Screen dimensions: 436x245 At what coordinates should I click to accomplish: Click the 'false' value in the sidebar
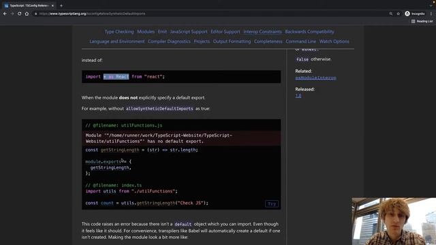[x=302, y=59]
